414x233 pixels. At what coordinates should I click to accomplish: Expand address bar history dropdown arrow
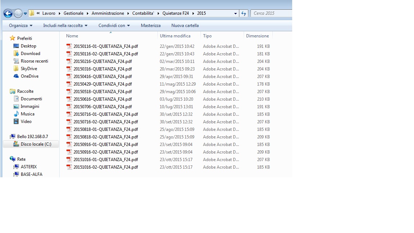pyautogui.click(x=235, y=13)
